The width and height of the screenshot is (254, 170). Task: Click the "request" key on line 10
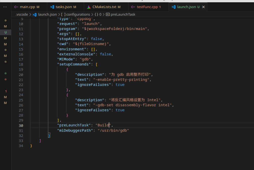[67, 24]
